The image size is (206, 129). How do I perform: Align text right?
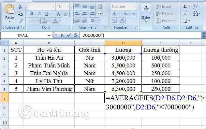tap(92, 14)
